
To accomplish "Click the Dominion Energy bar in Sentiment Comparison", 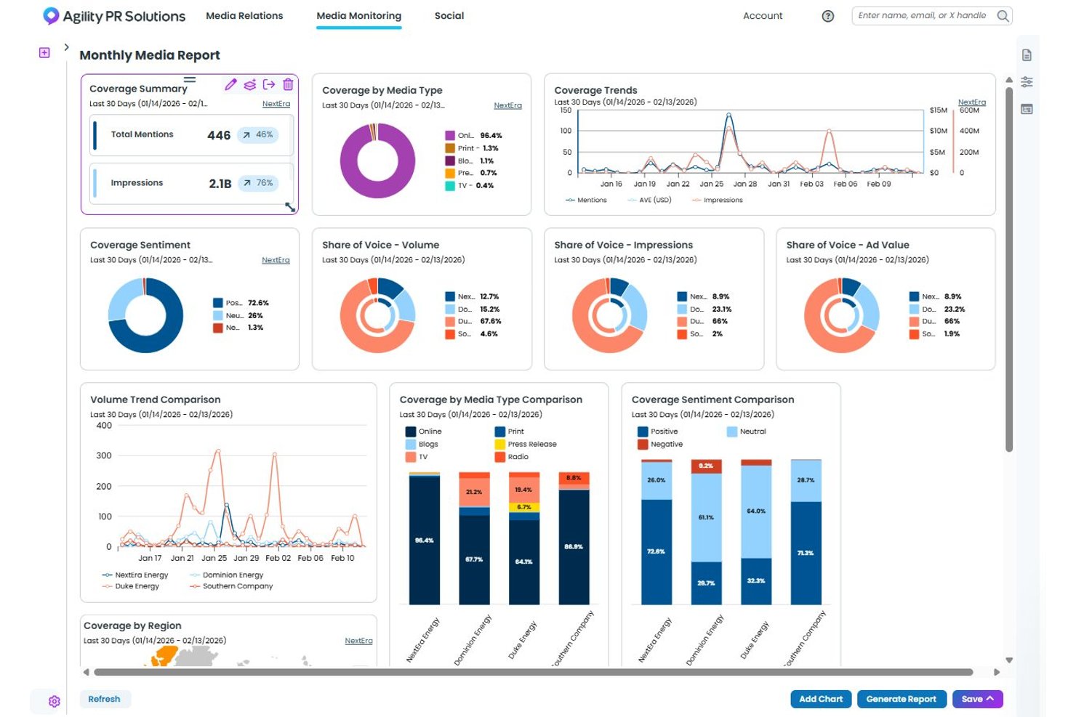I will pyautogui.click(x=706, y=532).
